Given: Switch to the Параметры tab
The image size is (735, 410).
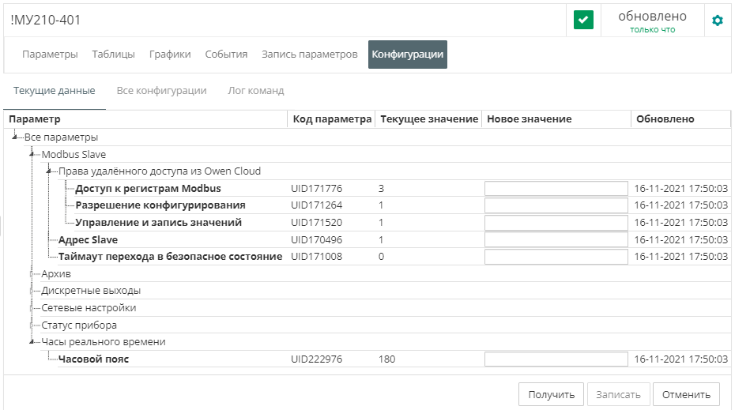Looking at the screenshot, I should pos(50,55).
